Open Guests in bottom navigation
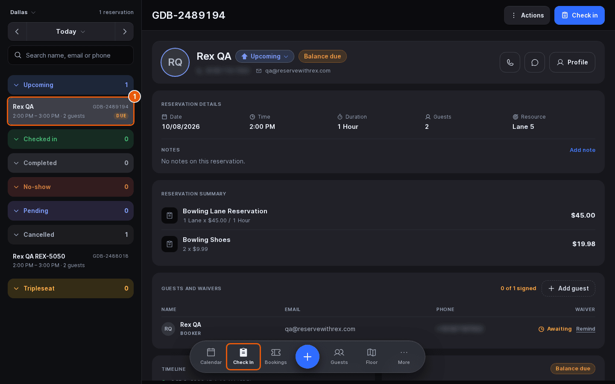Viewport: 615px width, 384px height. pos(339,357)
